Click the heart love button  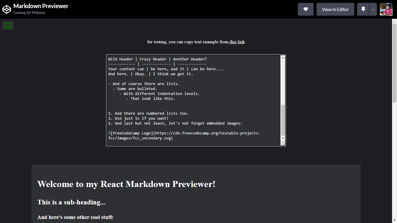coord(305,9)
